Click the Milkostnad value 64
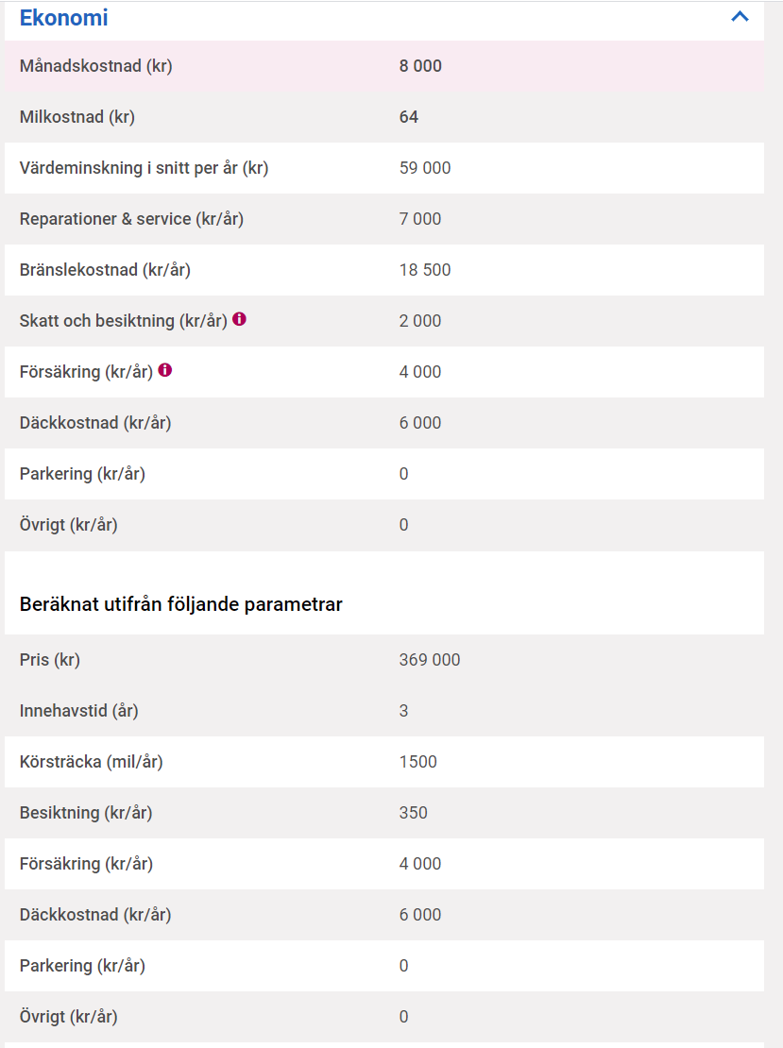This screenshot has height=1048, width=783. (x=409, y=117)
